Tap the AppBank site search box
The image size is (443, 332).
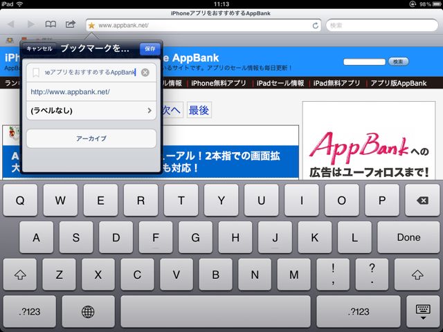(364, 62)
